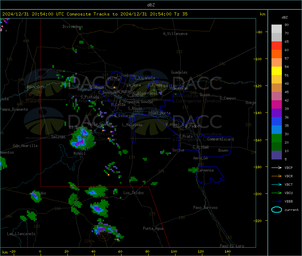Screen dimensions: 302x256
Task: Click the J_Prats map label
Action: tap(186, 137)
